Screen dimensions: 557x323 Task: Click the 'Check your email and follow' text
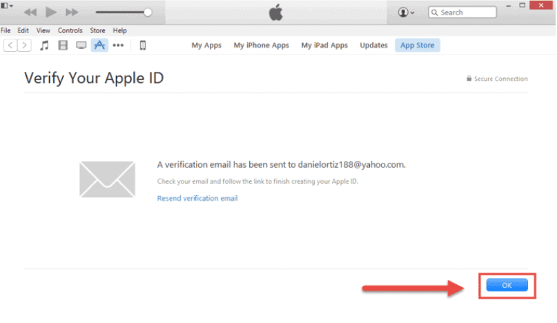click(x=257, y=182)
